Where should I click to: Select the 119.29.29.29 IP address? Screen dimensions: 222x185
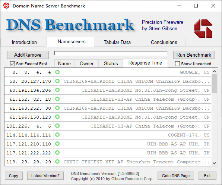[29, 162]
